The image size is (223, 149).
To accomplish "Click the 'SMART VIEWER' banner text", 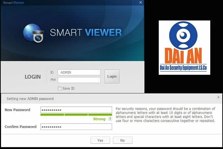I will coord(86,32).
